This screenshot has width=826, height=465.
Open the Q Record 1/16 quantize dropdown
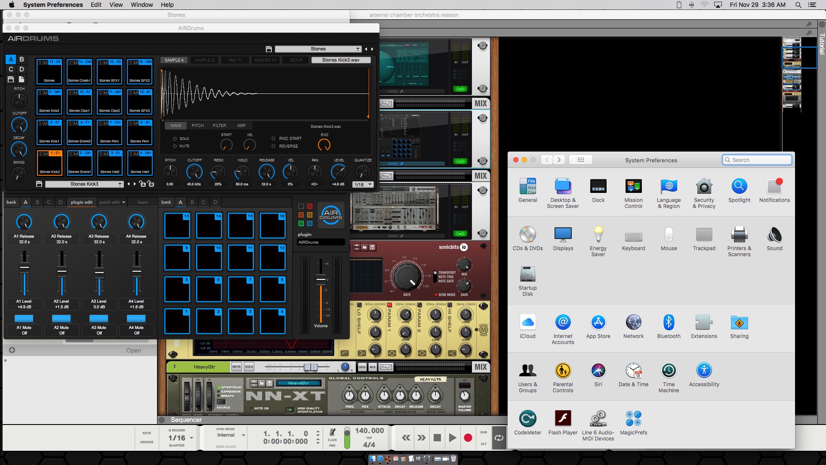coord(181,438)
